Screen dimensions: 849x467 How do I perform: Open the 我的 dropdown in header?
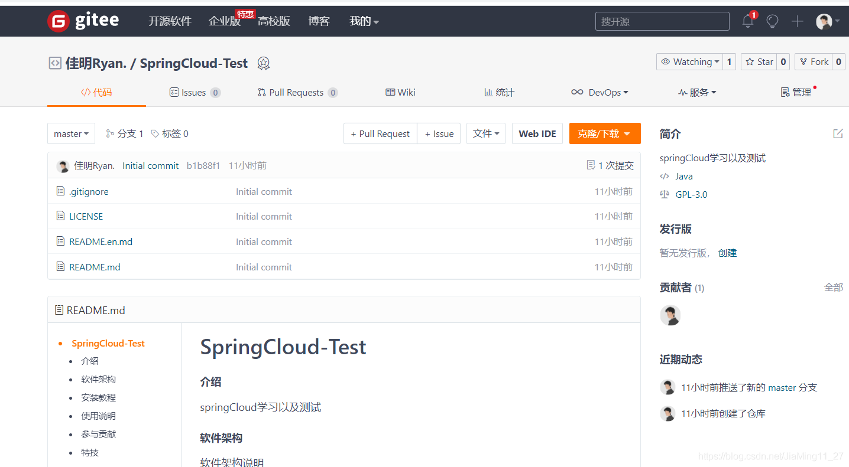(364, 21)
